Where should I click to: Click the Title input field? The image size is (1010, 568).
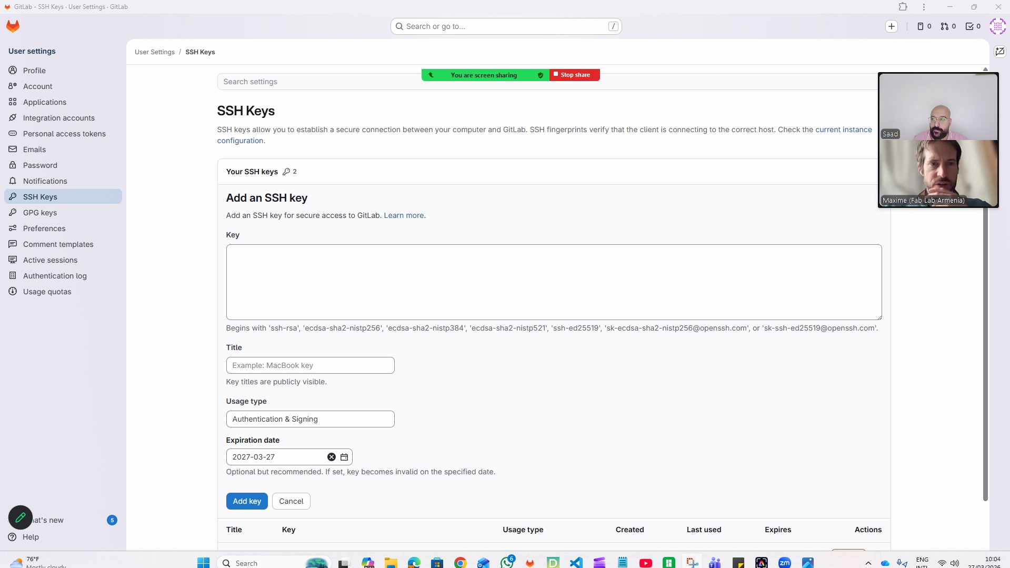pyautogui.click(x=310, y=365)
